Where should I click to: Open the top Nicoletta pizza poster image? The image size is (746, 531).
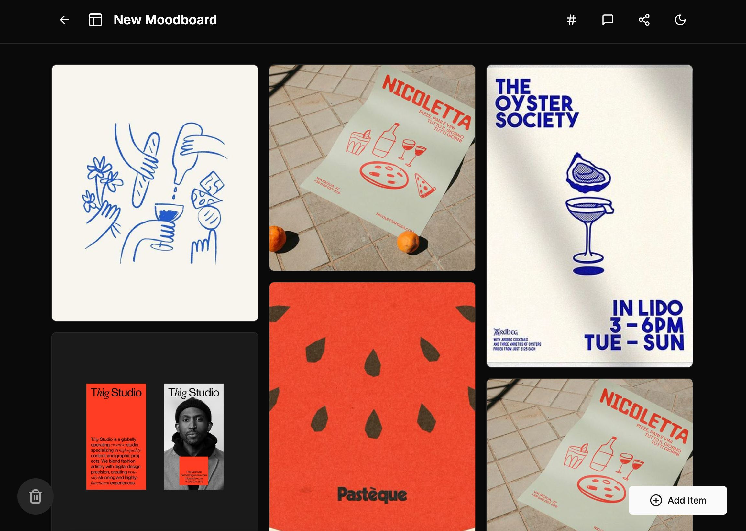pos(372,168)
